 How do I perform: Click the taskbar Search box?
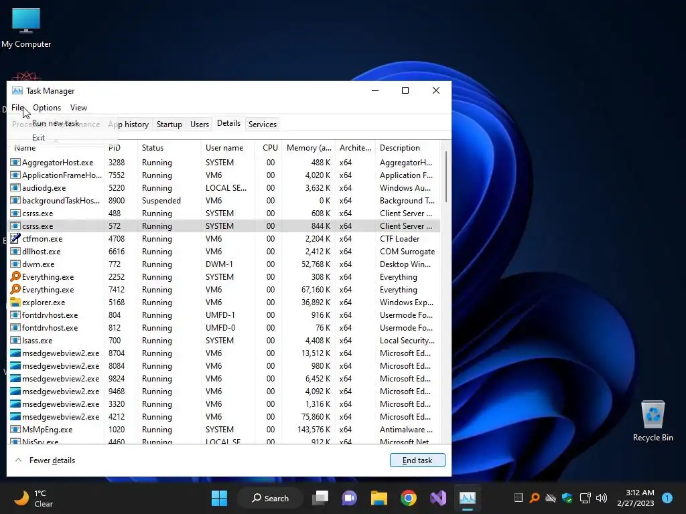point(271,498)
